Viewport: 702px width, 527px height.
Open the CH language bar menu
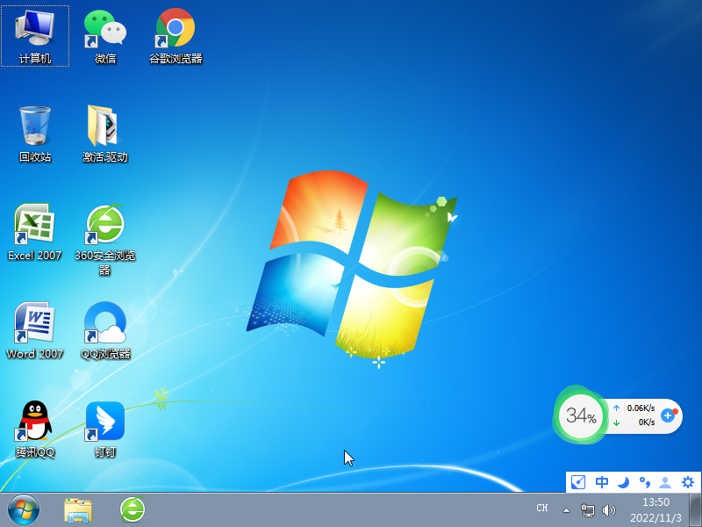tap(542, 509)
